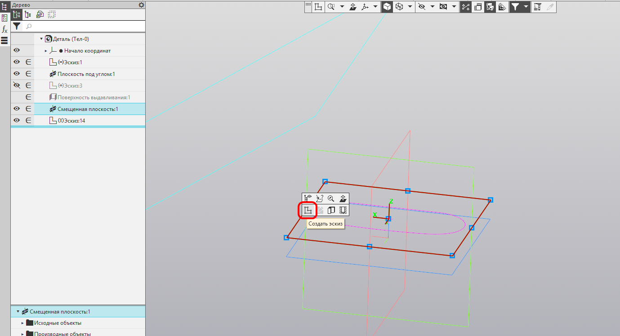This screenshot has height=336, width=620.
Task: Click the sketch icon in the top view toolbar
Action: point(319,7)
